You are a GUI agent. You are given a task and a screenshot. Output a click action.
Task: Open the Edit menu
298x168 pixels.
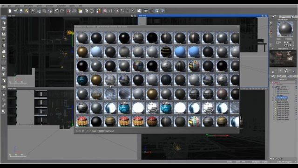tap(9, 6)
